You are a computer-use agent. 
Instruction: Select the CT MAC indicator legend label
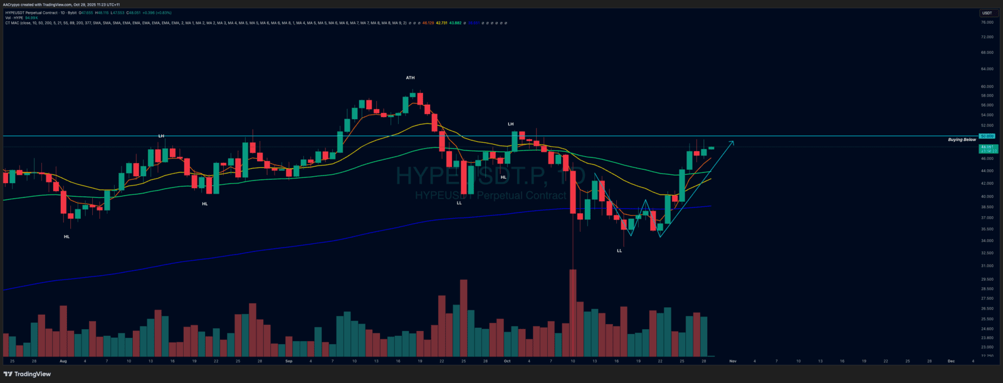(12, 23)
